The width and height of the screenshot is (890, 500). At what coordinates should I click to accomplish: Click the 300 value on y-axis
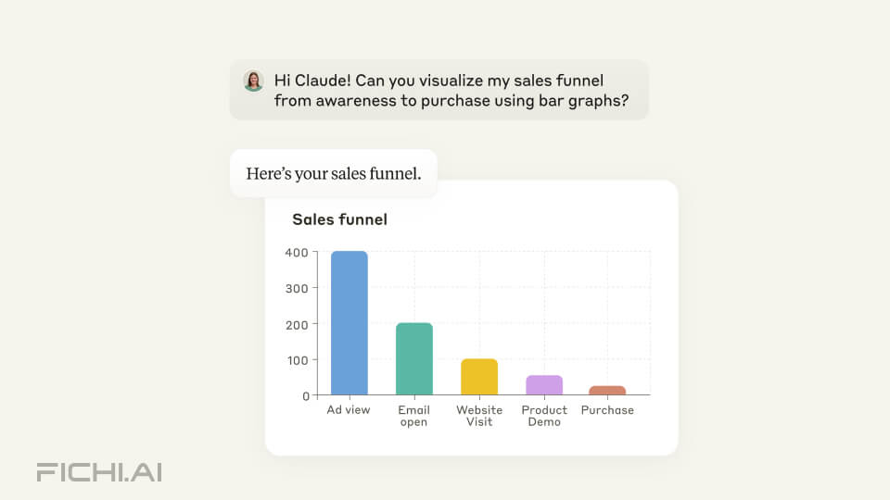pos(297,289)
